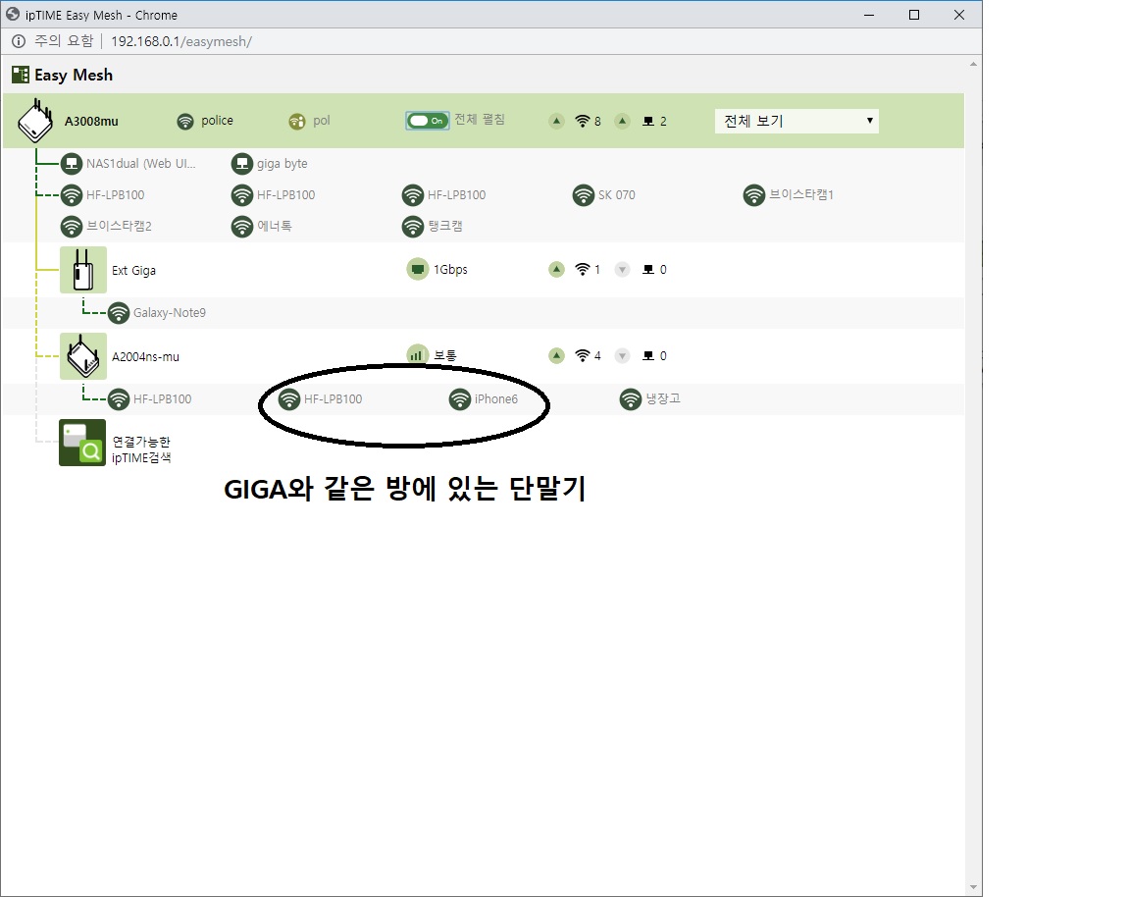Click the NAS1dual wired device icon
Image resolution: width=1130 pixels, height=897 pixels.
pyautogui.click(x=72, y=164)
